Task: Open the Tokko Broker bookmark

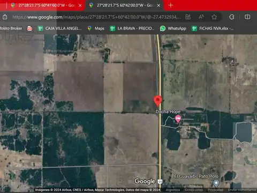Action: point(11,28)
